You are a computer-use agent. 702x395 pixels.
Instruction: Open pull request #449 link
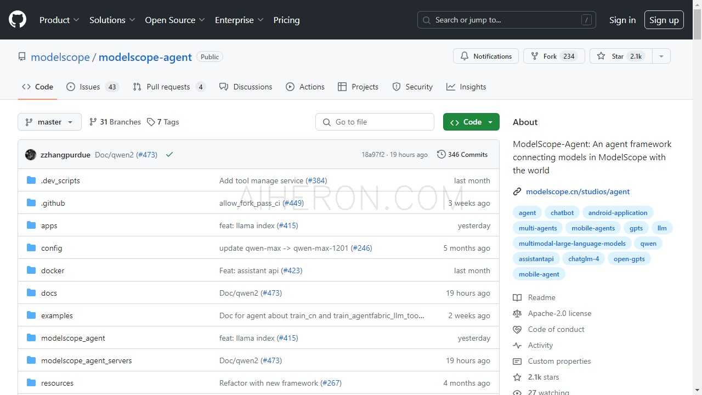(x=293, y=203)
